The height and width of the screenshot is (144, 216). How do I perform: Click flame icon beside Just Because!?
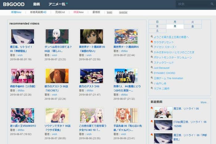(152, 67)
